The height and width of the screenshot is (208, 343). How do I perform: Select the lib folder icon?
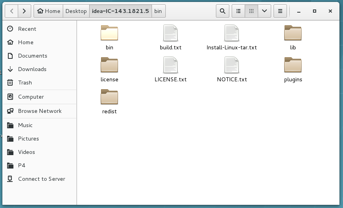[x=293, y=33]
